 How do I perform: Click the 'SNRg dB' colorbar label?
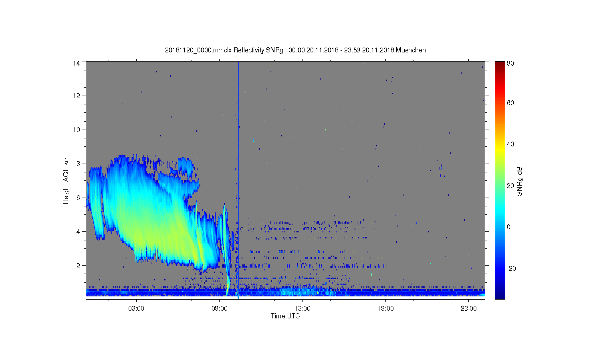(520, 181)
